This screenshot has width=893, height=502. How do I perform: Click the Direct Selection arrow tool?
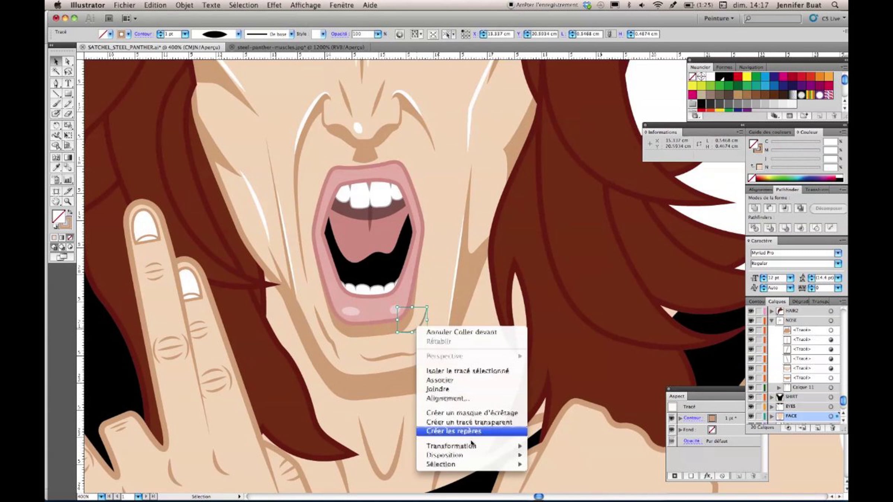pyautogui.click(x=68, y=61)
